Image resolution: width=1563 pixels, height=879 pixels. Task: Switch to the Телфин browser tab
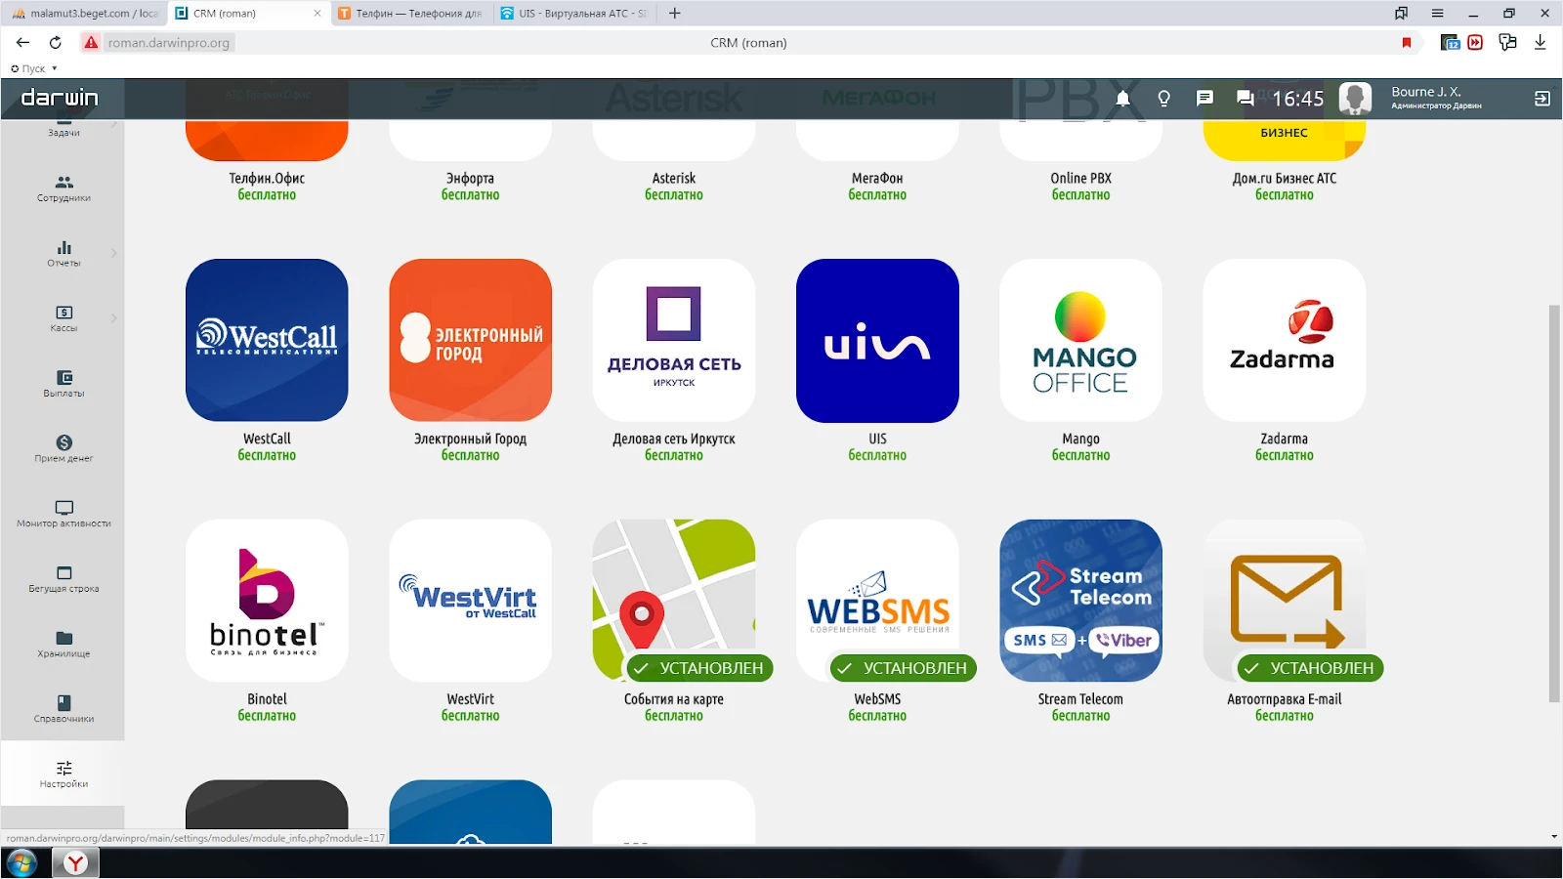click(411, 14)
